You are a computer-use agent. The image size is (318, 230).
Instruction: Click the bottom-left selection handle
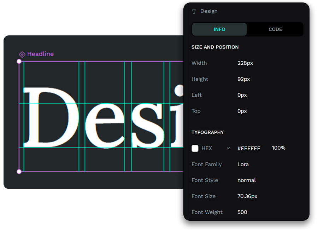tap(19, 172)
